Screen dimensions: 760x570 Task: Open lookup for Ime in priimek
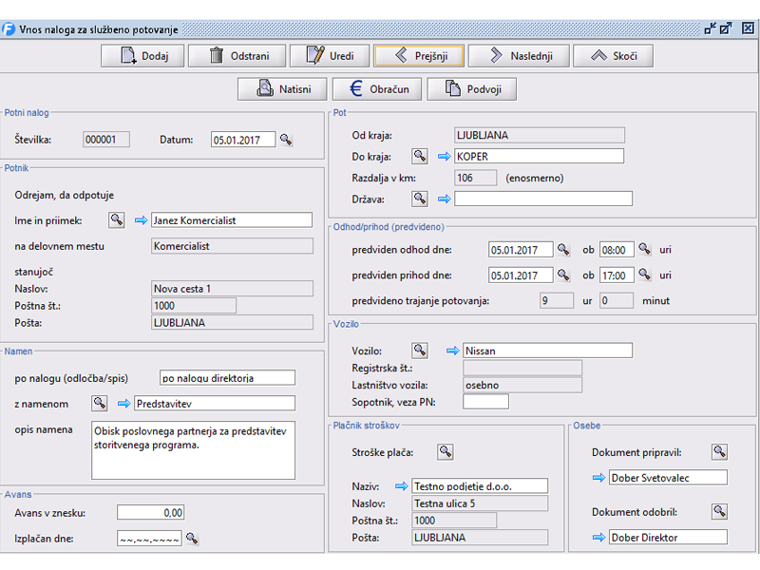pyautogui.click(x=116, y=220)
